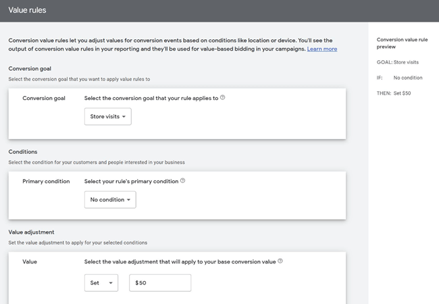Screen dimensions: 439x304
Task: Open the Store visits dropdown
Action: [x=107, y=117]
